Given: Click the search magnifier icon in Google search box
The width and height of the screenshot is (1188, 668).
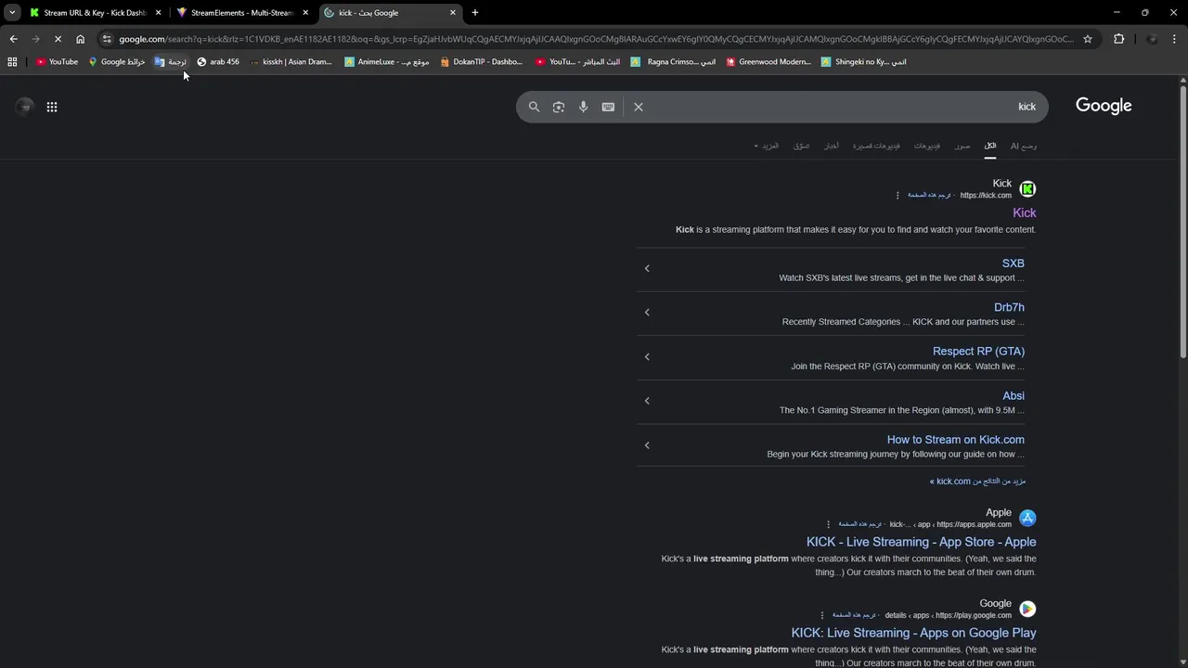Looking at the screenshot, I should [x=534, y=107].
